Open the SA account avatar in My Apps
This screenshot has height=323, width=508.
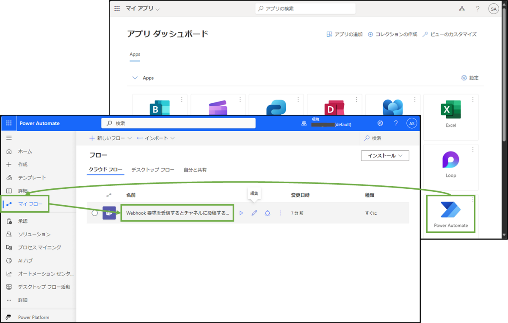tap(493, 8)
